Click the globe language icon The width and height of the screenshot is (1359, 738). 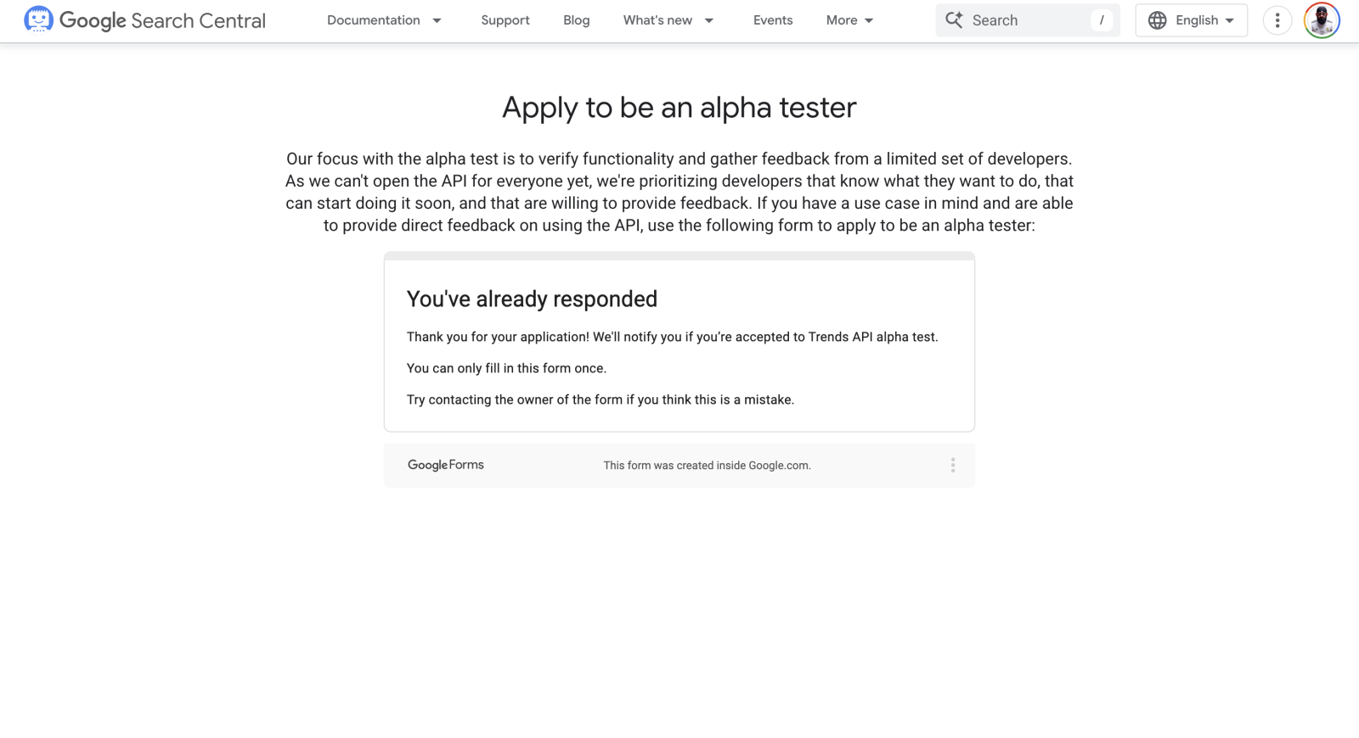1157,20
